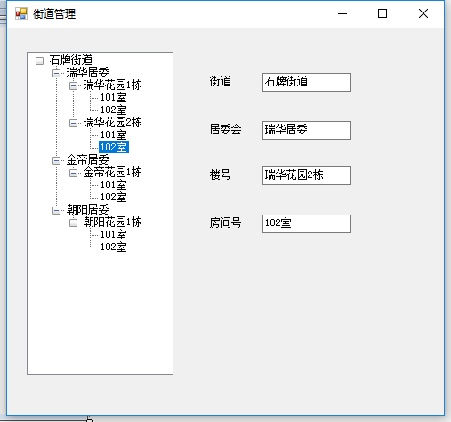Select 101室 under 瑞华花园1栋
Viewport: 451px width, 422px height.
click(x=113, y=97)
